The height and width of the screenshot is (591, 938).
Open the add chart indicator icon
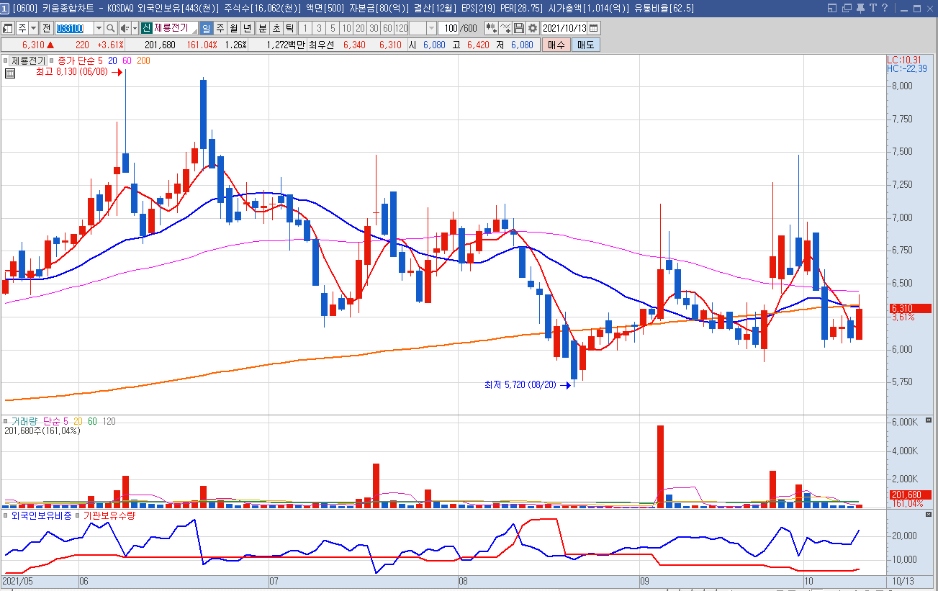pos(491,28)
